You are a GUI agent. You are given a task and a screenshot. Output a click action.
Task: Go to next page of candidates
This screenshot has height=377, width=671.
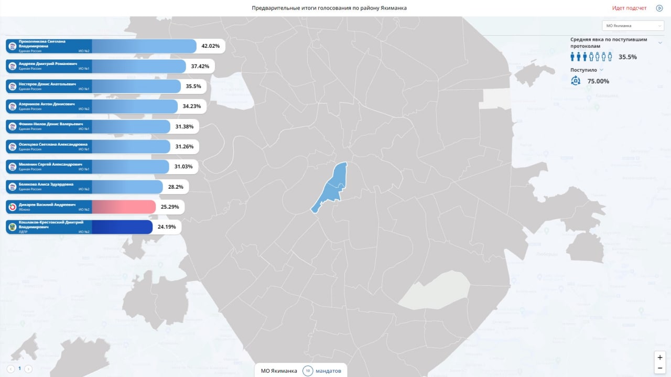28,369
